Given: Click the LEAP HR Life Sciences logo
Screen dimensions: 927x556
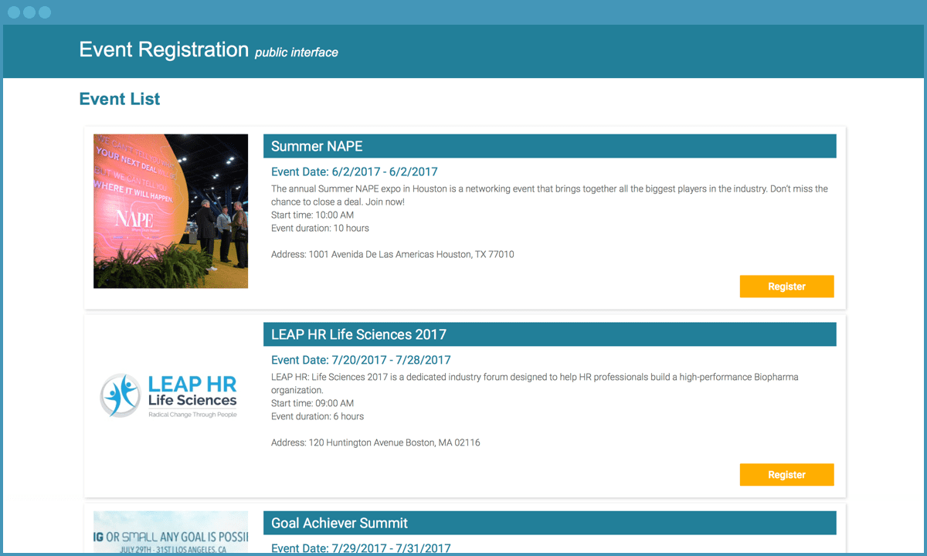Looking at the screenshot, I should (x=171, y=395).
